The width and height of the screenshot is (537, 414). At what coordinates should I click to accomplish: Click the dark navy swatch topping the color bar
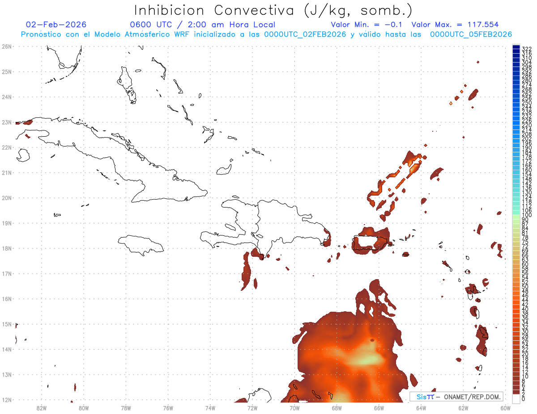pyautogui.click(x=516, y=47)
